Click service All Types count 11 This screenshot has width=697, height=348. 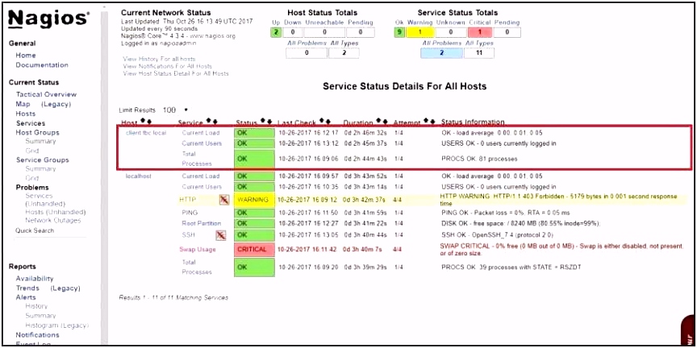(x=478, y=53)
